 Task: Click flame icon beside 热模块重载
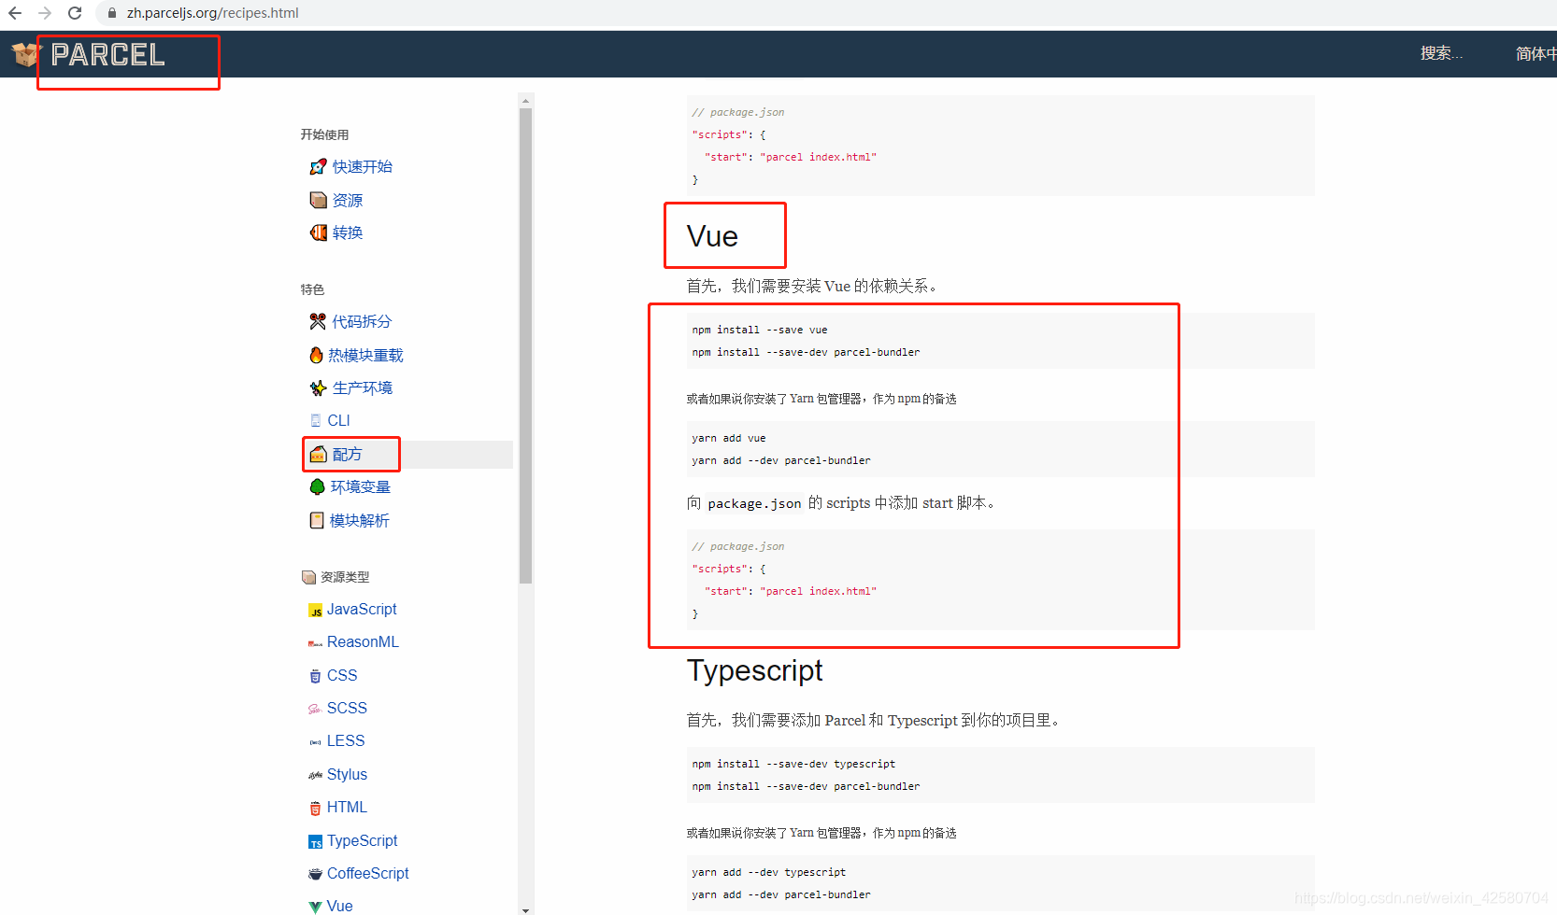click(x=316, y=355)
